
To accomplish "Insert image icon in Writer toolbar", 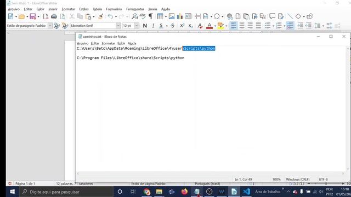I will coord(172,16).
